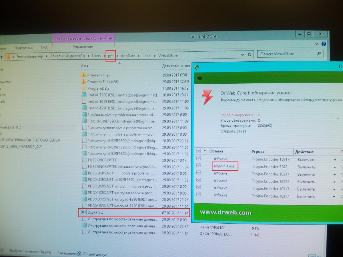Open Вылечить action dropdown for uxyxkniz.exe

335,167
